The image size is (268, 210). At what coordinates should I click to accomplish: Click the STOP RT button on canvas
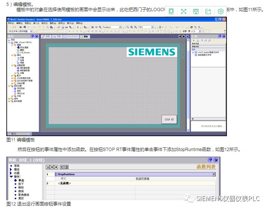[169, 119]
